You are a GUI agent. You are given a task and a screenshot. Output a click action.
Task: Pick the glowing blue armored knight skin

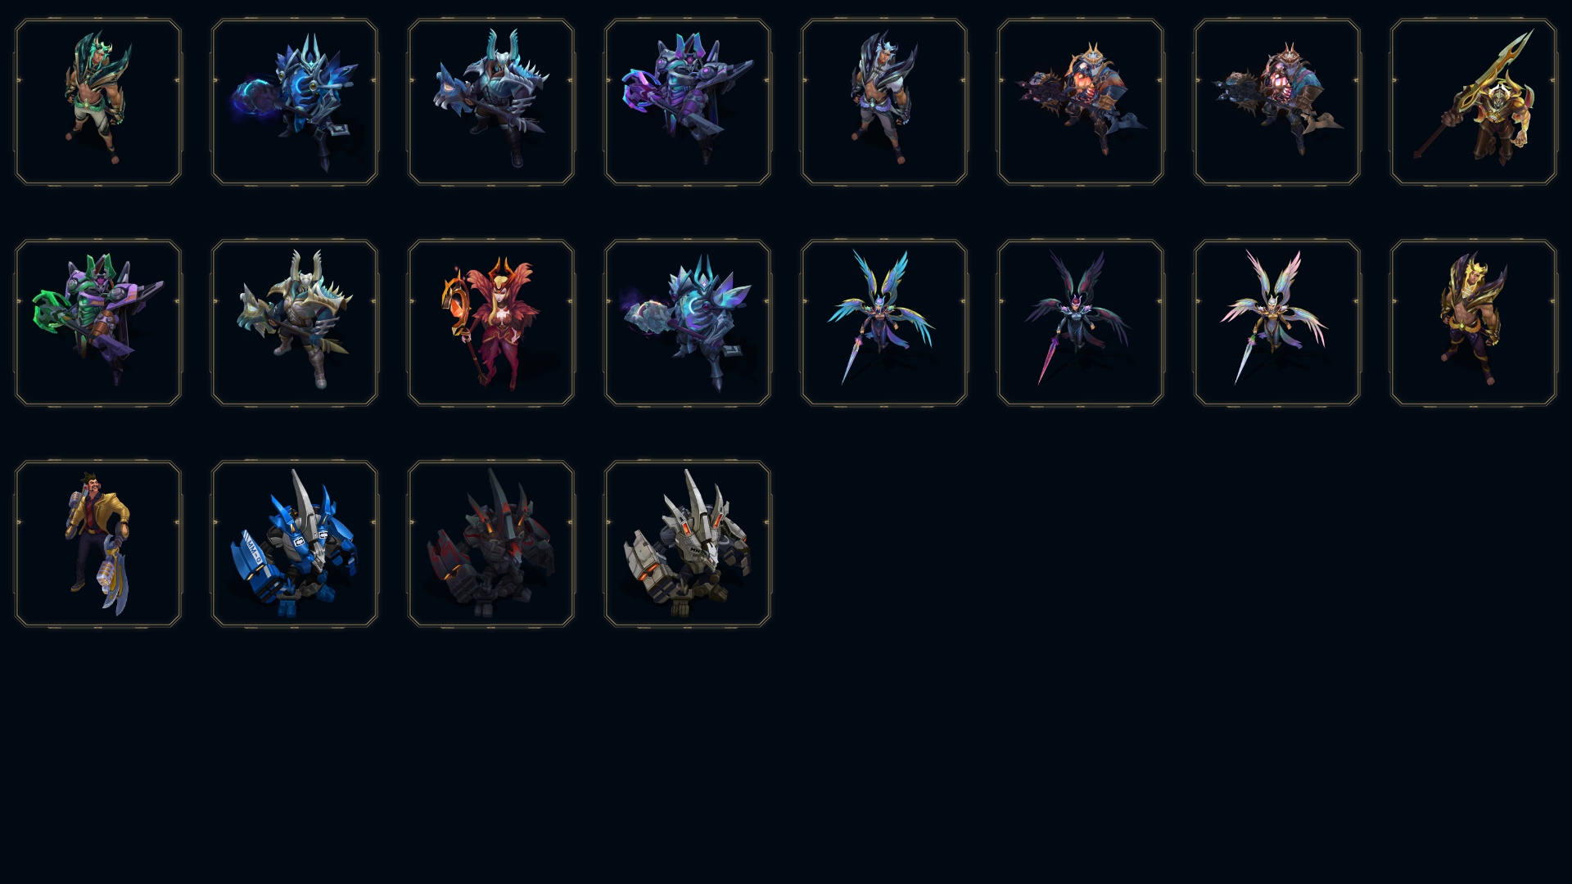[295, 101]
